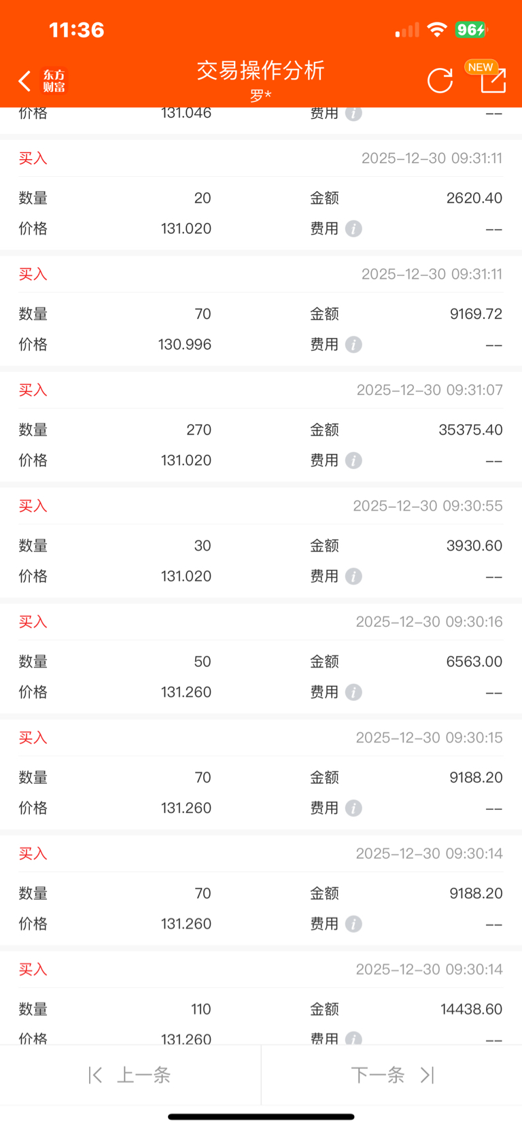Tap the account name 罗* subtitle
522x1130 pixels.
coord(260,96)
